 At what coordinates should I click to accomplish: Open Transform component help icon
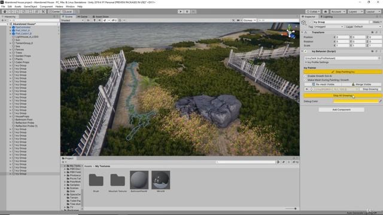click(372, 32)
